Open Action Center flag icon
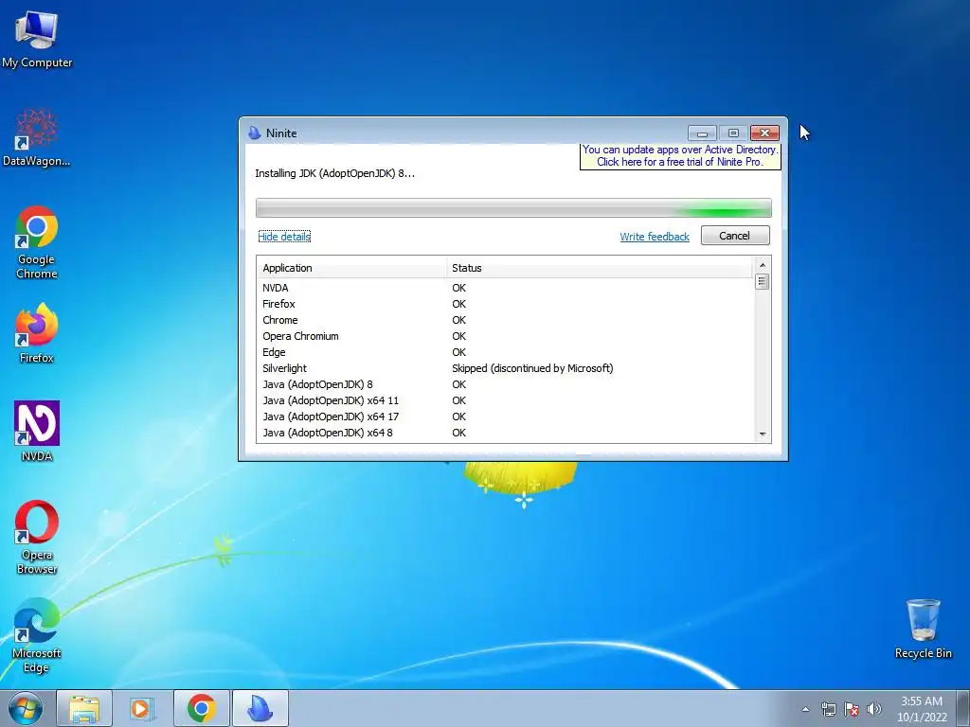This screenshot has height=727, width=970. [852, 709]
